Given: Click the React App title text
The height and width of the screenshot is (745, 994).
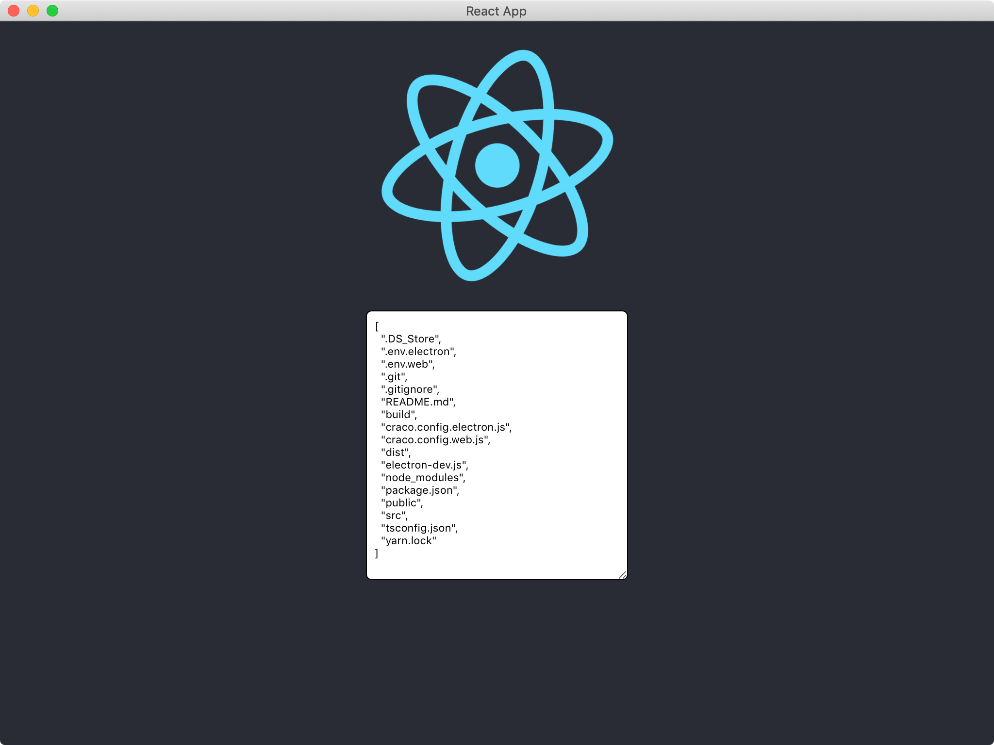Looking at the screenshot, I should tap(496, 11).
